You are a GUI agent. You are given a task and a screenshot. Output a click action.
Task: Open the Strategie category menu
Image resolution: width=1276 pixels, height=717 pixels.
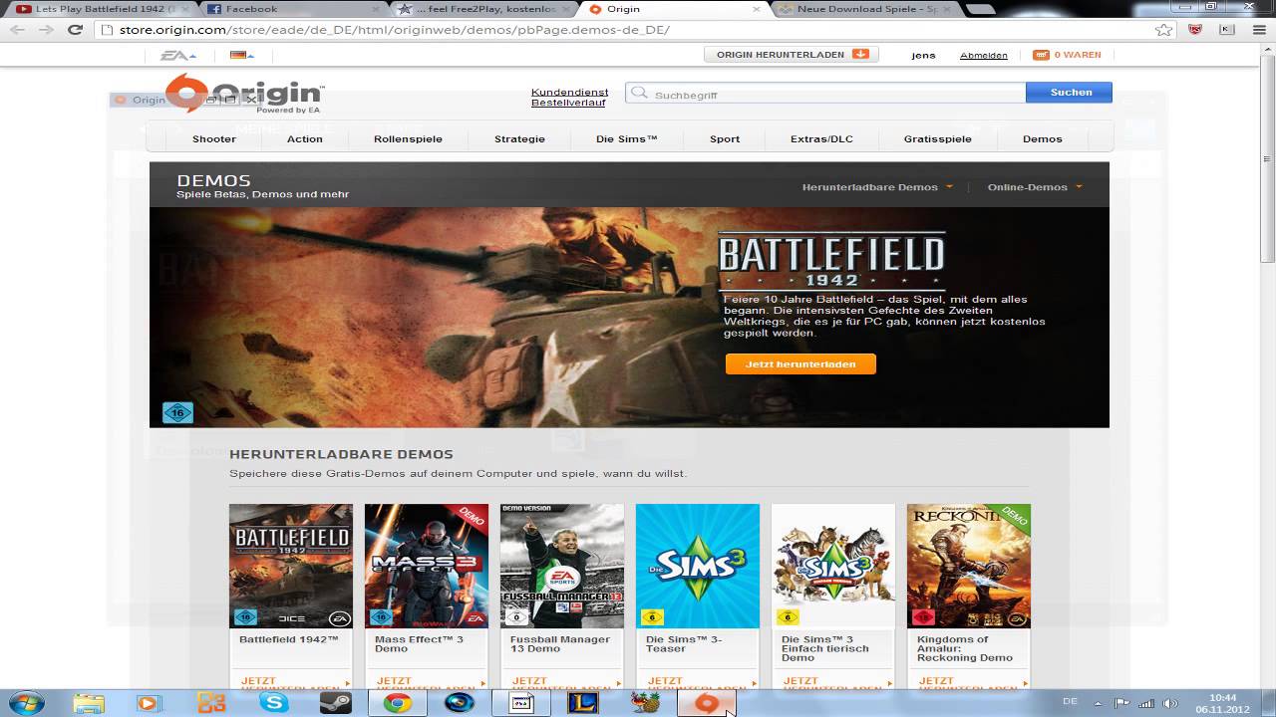[519, 139]
